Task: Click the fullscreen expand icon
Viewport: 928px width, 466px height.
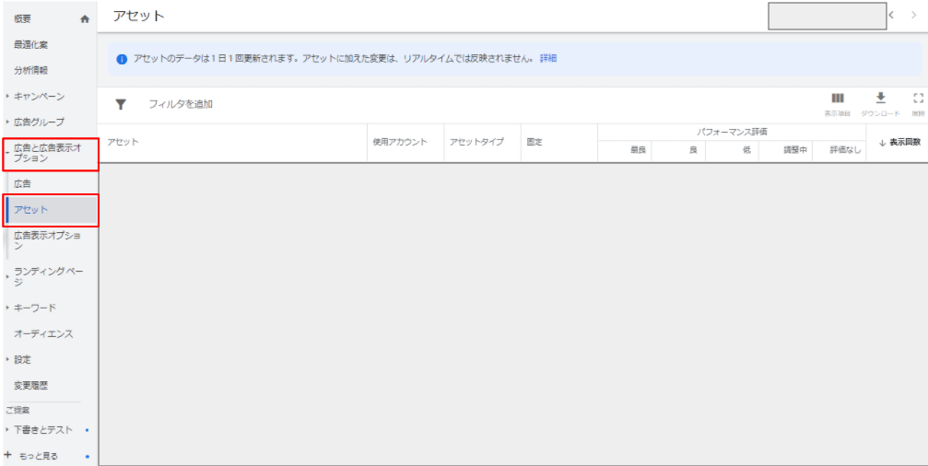Action: [917, 99]
